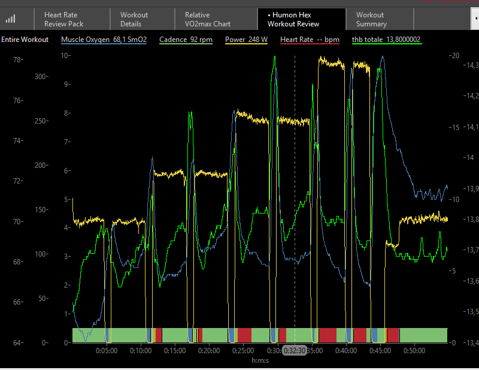Toggle the thb totale series

click(386, 40)
